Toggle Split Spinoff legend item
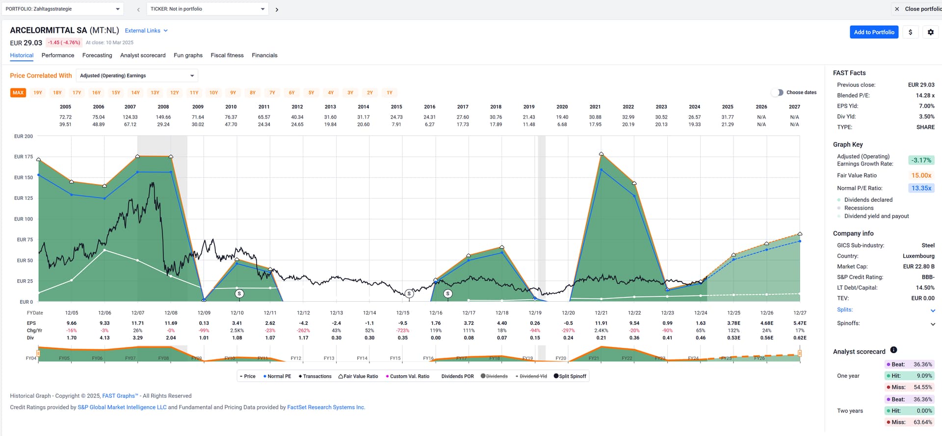The height and width of the screenshot is (436, 942). [x=570, y=376]
